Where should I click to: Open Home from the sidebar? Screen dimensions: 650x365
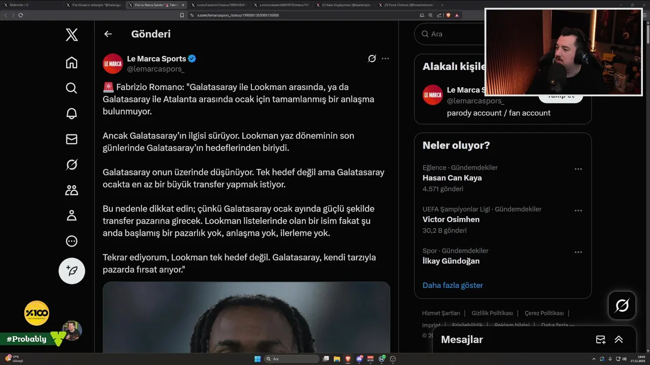coord(72,62)
